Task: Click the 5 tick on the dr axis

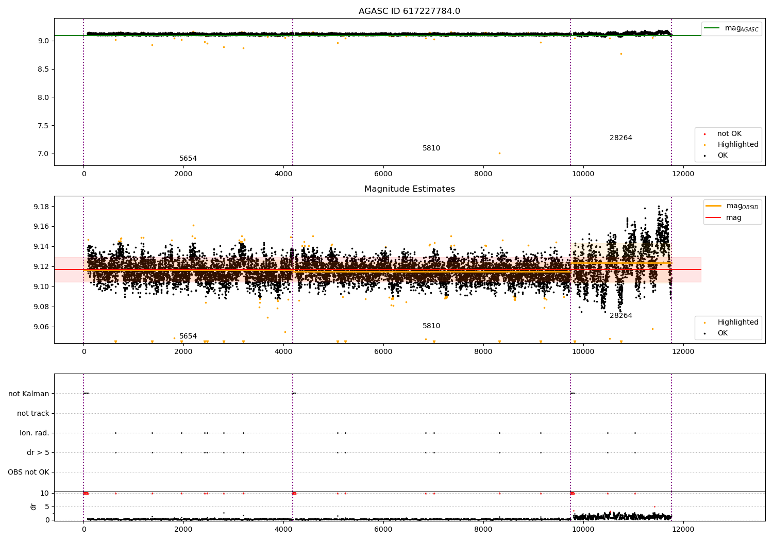Action: 47,506
